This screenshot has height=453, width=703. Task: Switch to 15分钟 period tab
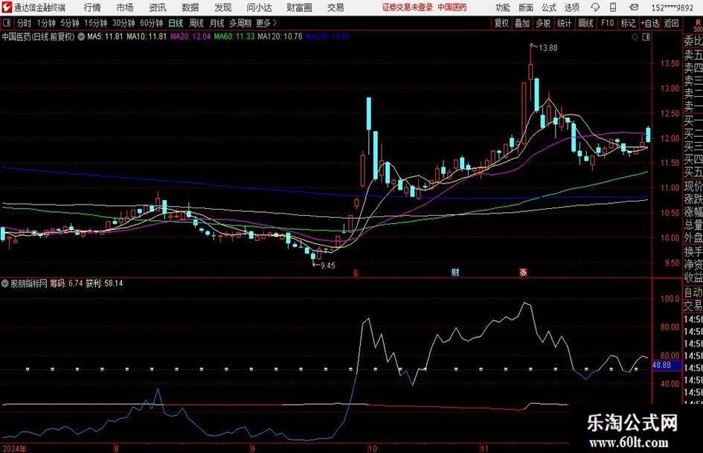(96, 23)
